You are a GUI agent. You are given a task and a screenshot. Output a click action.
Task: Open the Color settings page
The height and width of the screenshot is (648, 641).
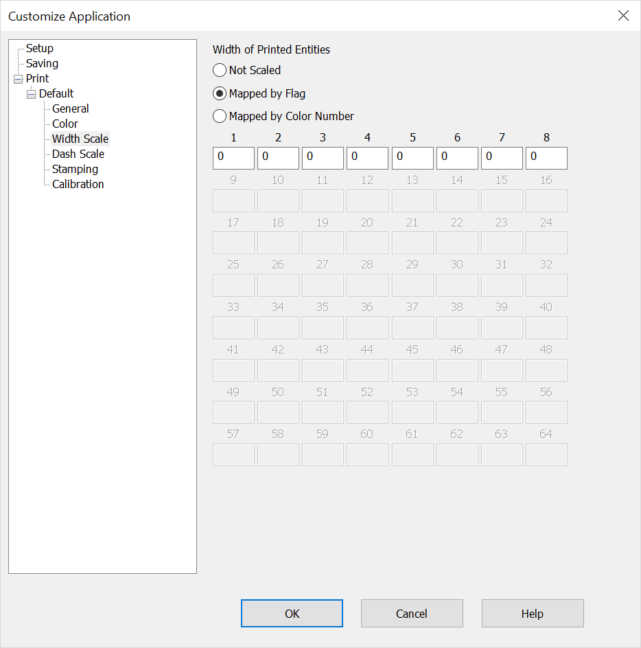pos(65,124)
